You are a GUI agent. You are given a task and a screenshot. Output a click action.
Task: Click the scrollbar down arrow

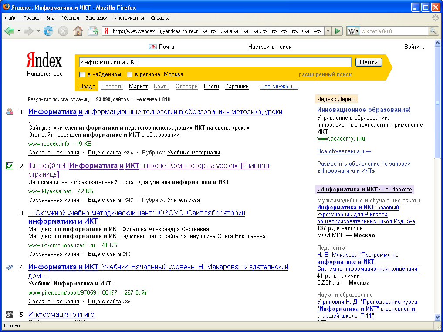[437, 317]
